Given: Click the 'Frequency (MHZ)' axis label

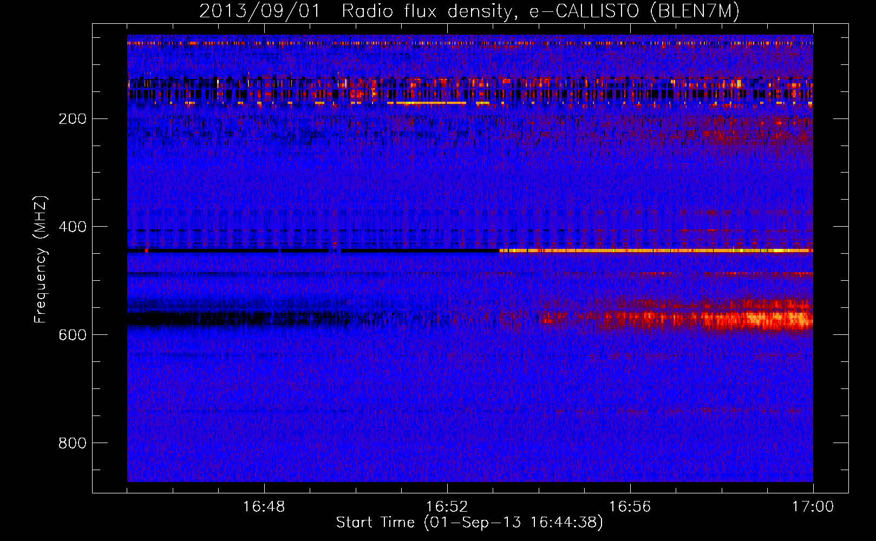Looking at the screenshot, I should [x=41, y=260].
